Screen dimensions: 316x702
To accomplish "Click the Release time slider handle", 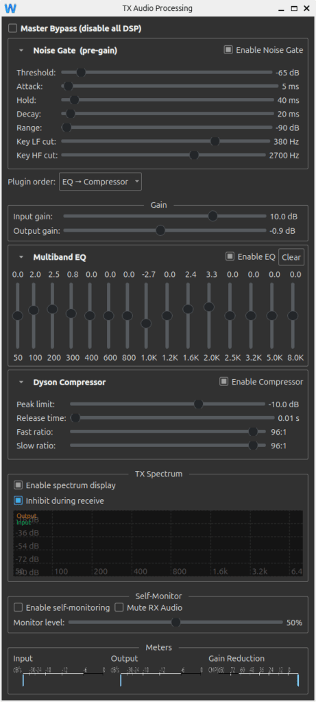I will click(75, 418).
